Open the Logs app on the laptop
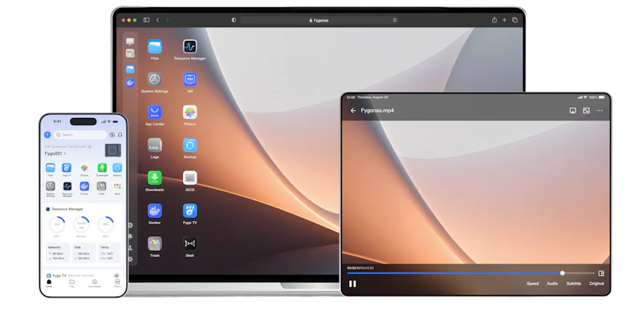Image resolution: width=642 pixels, height=311 pixels. coord(155,145)
